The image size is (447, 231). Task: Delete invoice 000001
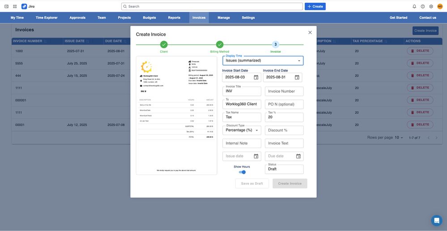pos(420,100)
